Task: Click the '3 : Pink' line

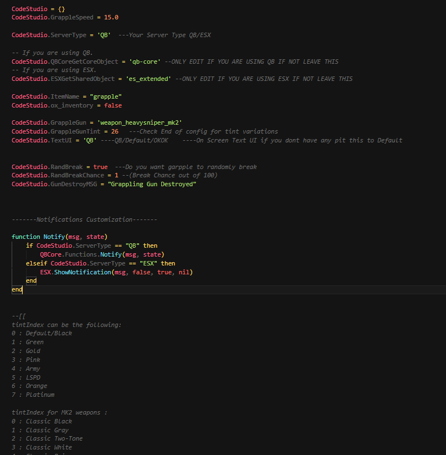Action: coord(26,360)
